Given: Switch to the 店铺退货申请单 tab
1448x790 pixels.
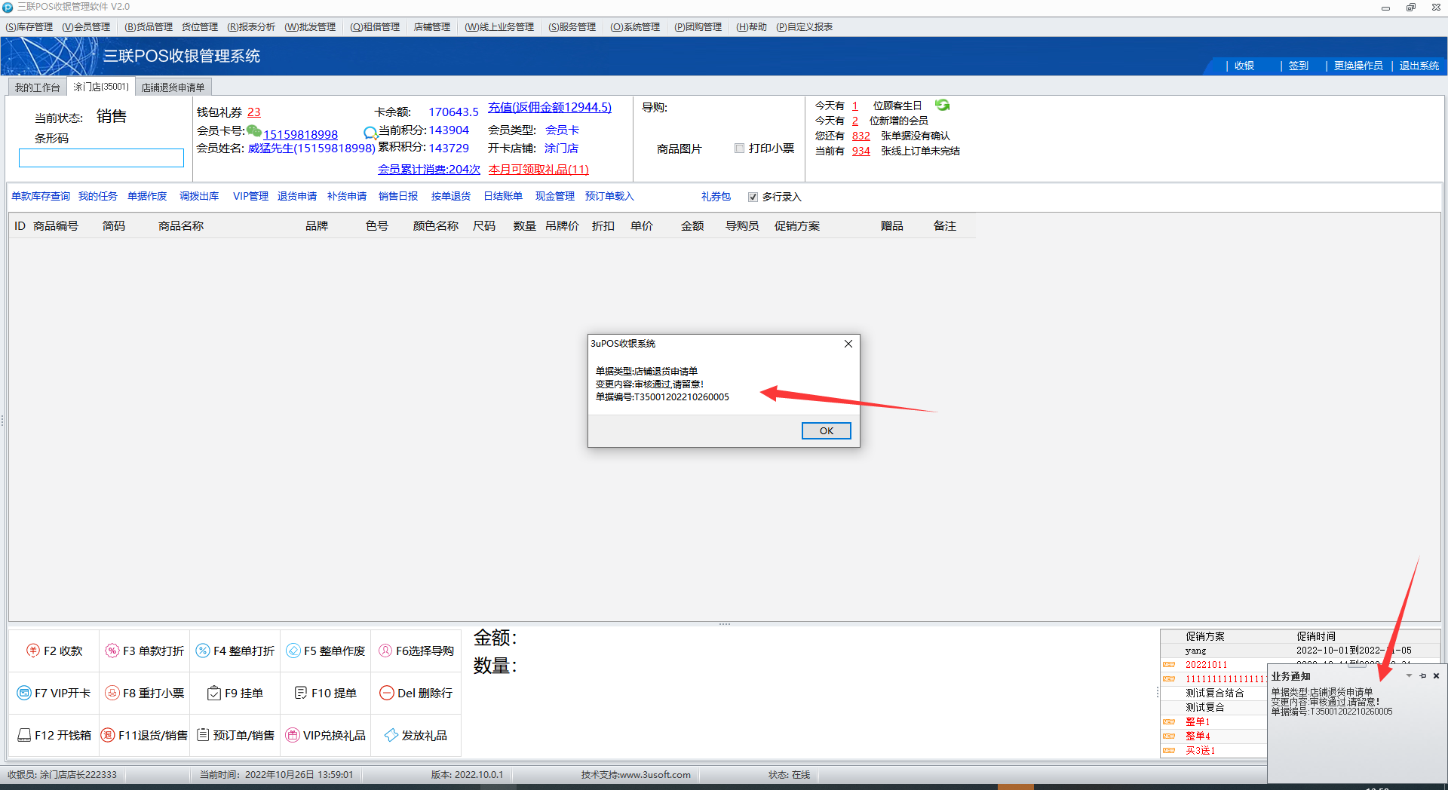Looking at the screenshot, I should pyautogui.click(x=173, y=87).
